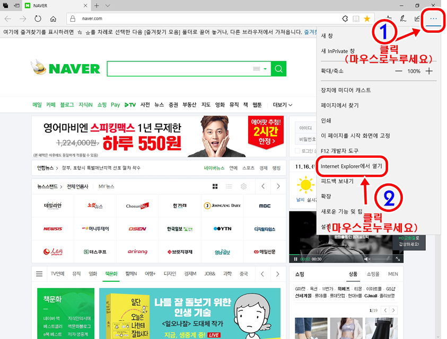Click previous arrow in topic tabs row
Screen dimensions: 447x339
point(262,274)
